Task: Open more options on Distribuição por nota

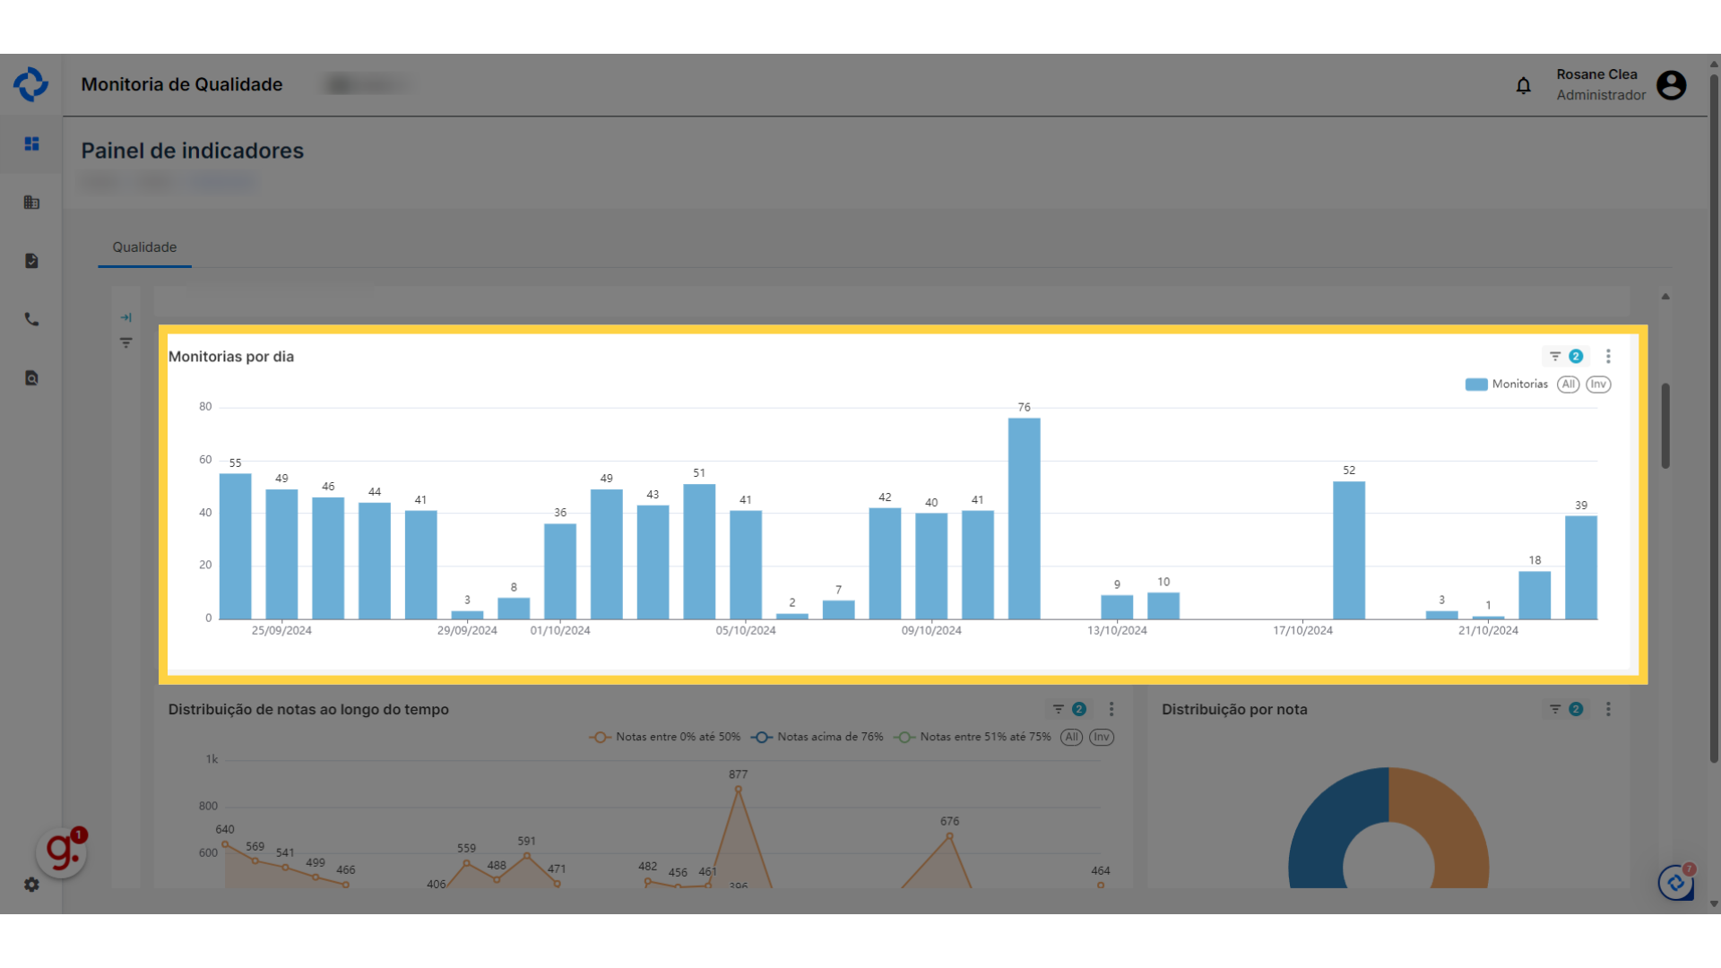Action: click(x=1609, y=709)
